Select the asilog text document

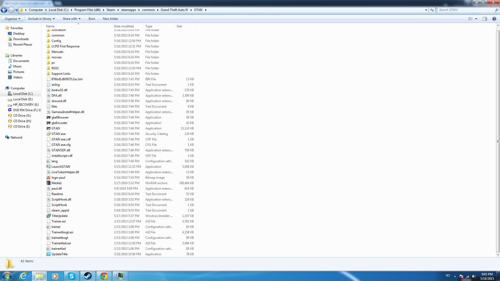click(x=55, y=85)
